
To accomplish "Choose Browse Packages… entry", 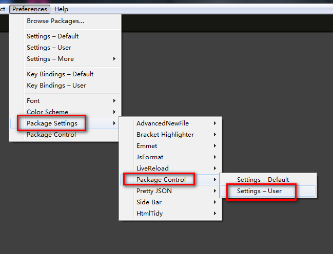I will tap(65, 21).
